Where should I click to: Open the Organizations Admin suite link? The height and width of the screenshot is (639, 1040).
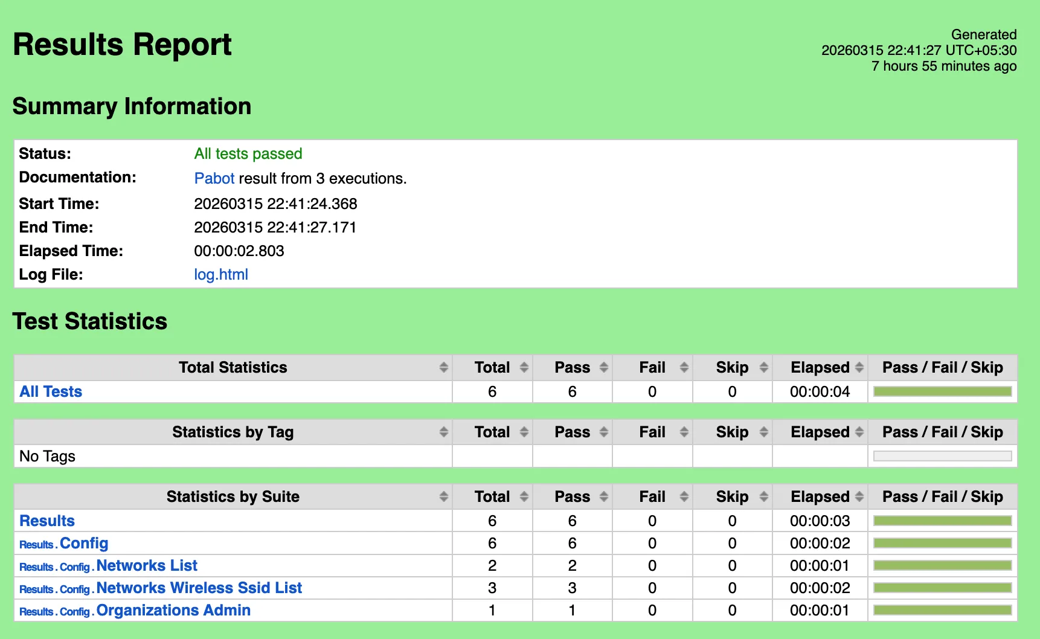pyautogui.click(x=173, y=610)
